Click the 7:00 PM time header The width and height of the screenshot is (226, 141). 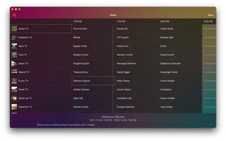coord(78,22)
